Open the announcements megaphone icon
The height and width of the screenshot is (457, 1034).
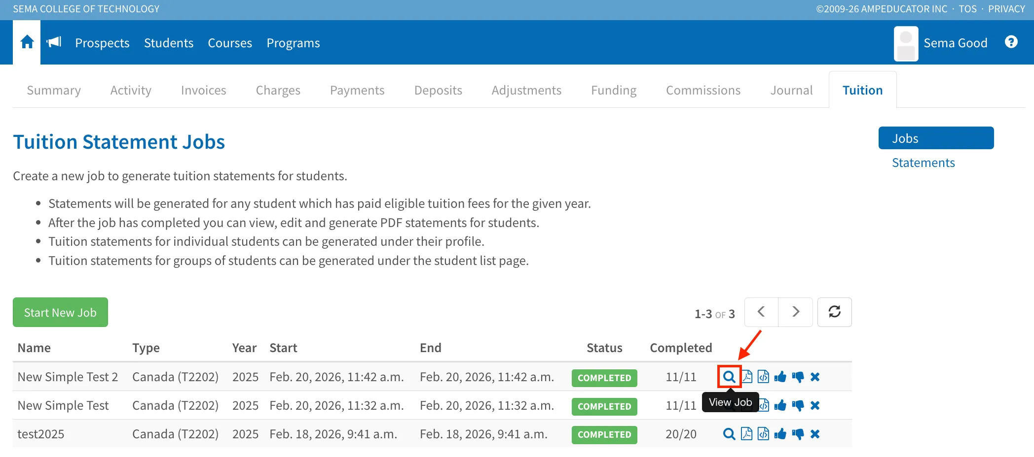point(54,42)
